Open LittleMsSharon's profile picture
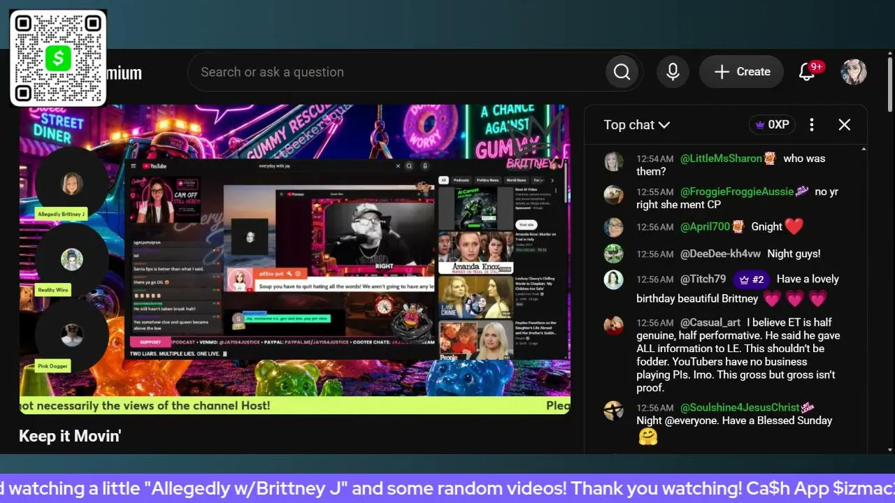This screenshot has width=895, height=503. 613,161
